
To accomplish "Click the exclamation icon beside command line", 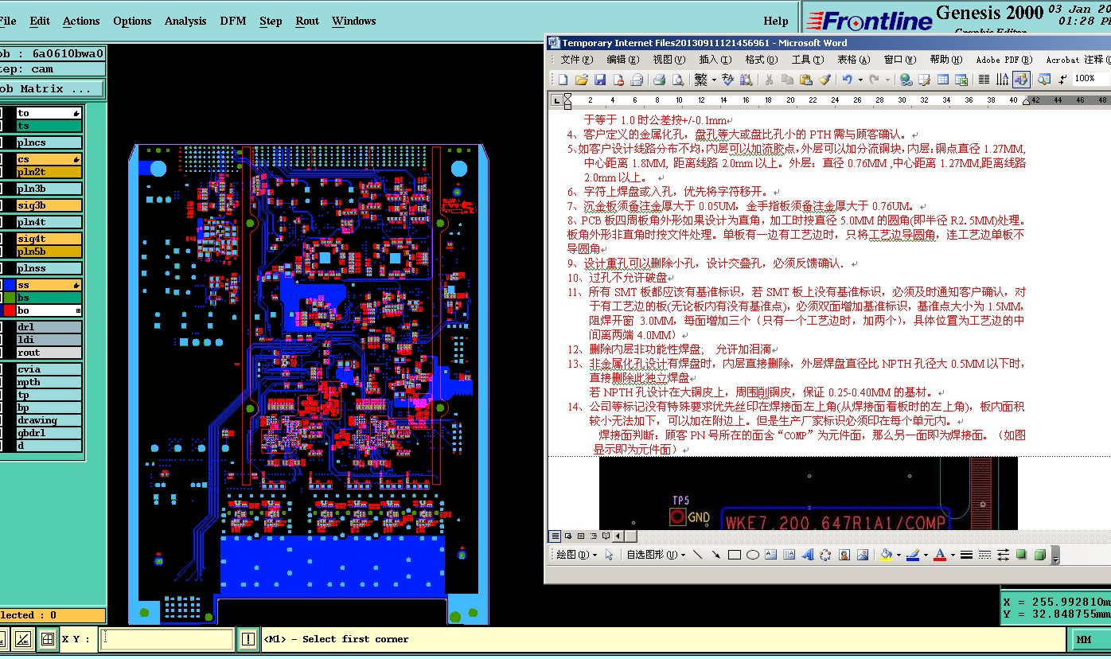I will tap(248, 639).
